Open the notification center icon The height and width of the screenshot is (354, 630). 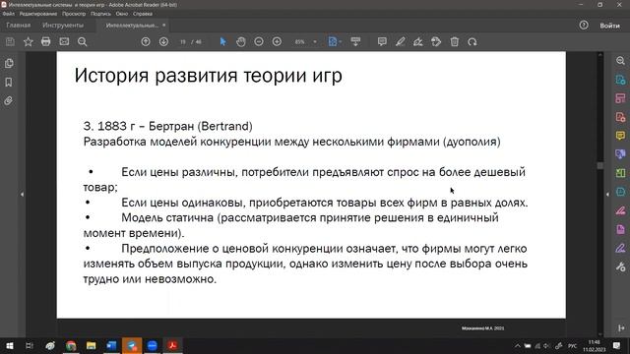click(x=617, y=346)
